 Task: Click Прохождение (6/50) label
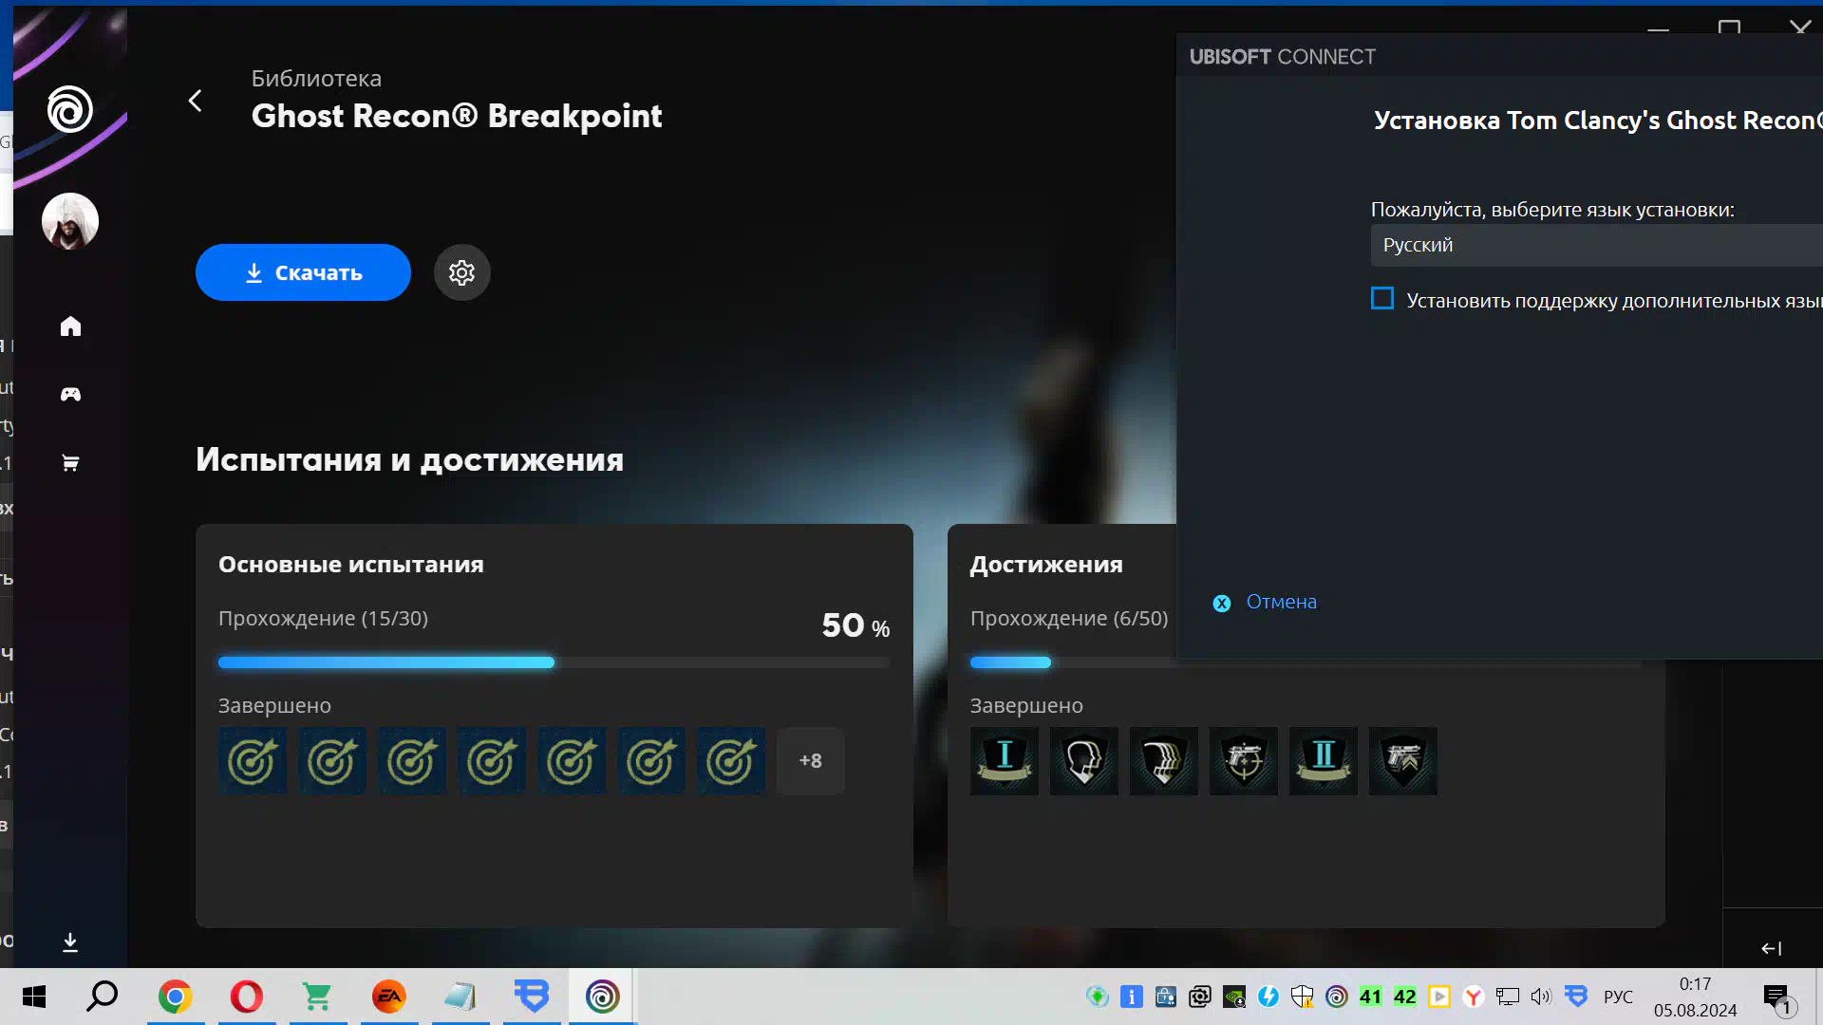pos(1069,619)
